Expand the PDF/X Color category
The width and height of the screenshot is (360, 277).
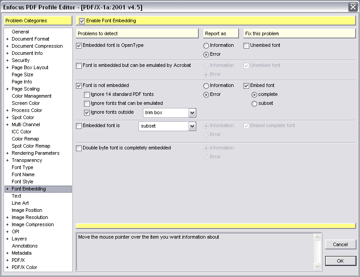click(7, 267)
